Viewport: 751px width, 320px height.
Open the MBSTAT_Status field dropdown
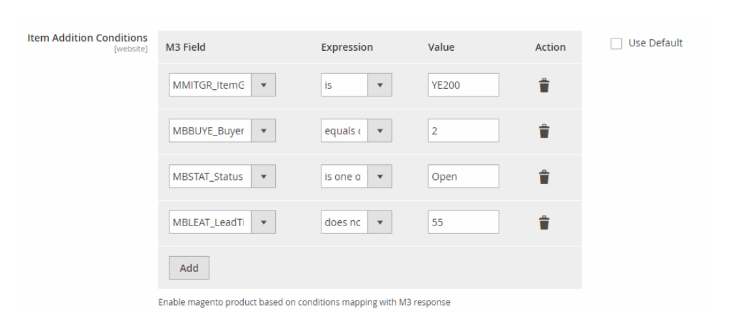click(222, 176)
